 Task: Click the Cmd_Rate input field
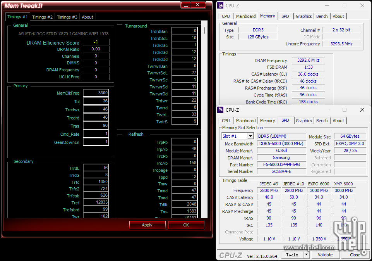click(x=96, y=133)
